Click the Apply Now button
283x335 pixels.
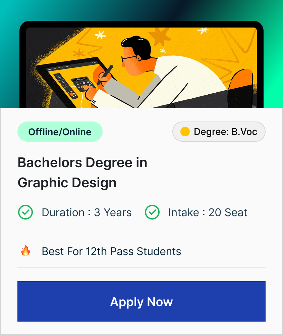pos(141,301)
